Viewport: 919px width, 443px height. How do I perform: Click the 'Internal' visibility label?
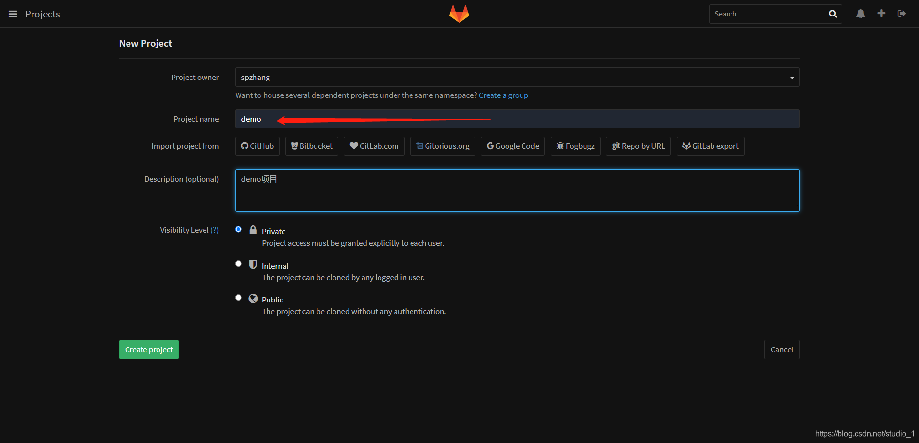(x=275, y=266)
